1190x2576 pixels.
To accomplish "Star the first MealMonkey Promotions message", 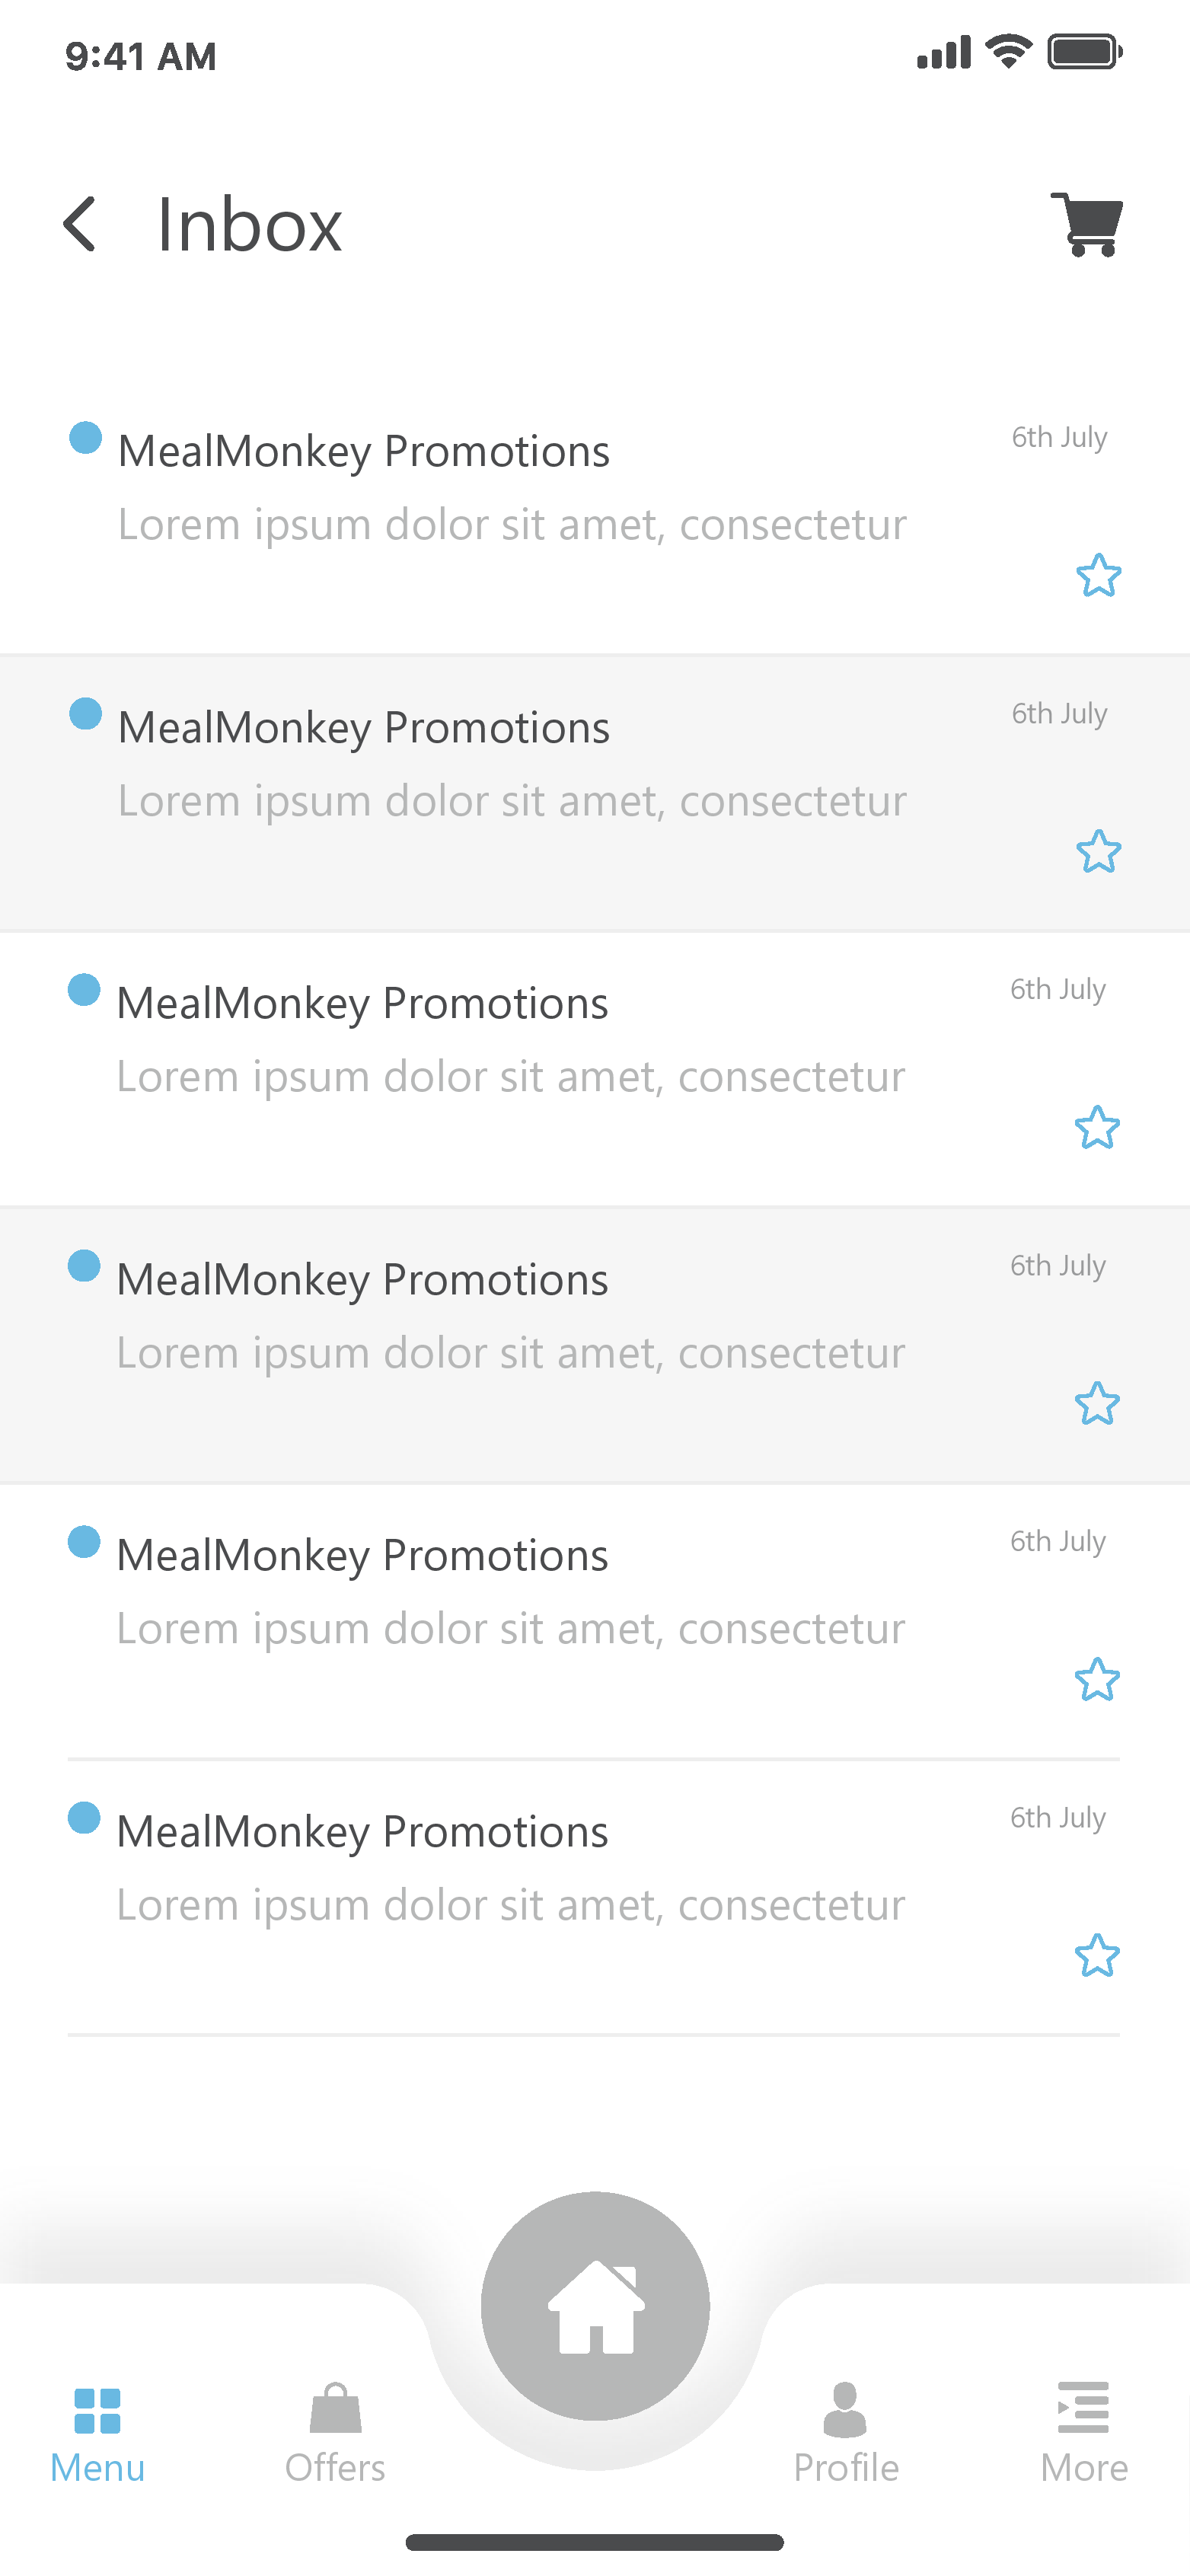I will 1098,575.
